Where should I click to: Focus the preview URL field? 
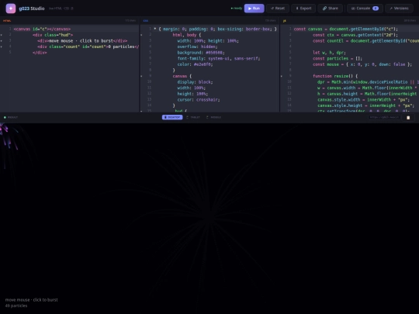click(384, 117)
